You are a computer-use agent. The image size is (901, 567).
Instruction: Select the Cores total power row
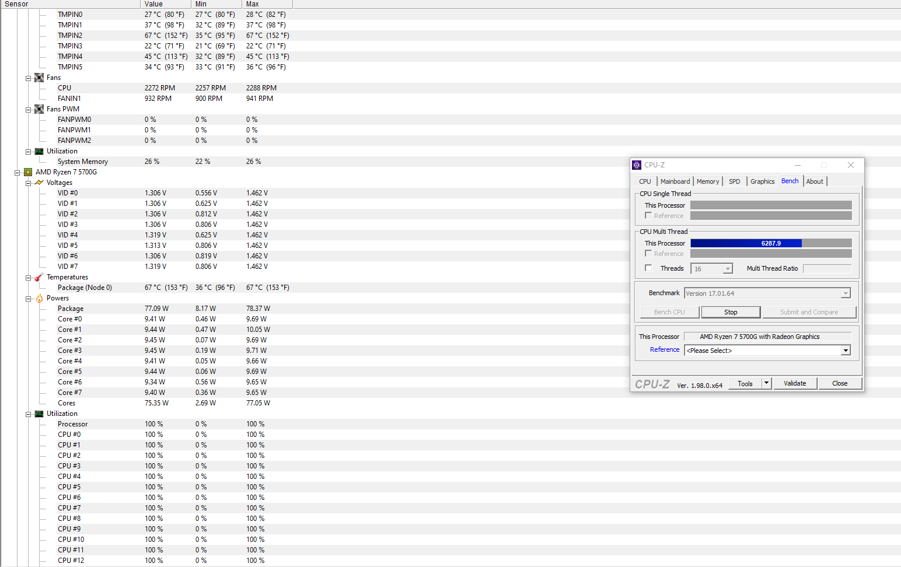click(x=450, y=403)
